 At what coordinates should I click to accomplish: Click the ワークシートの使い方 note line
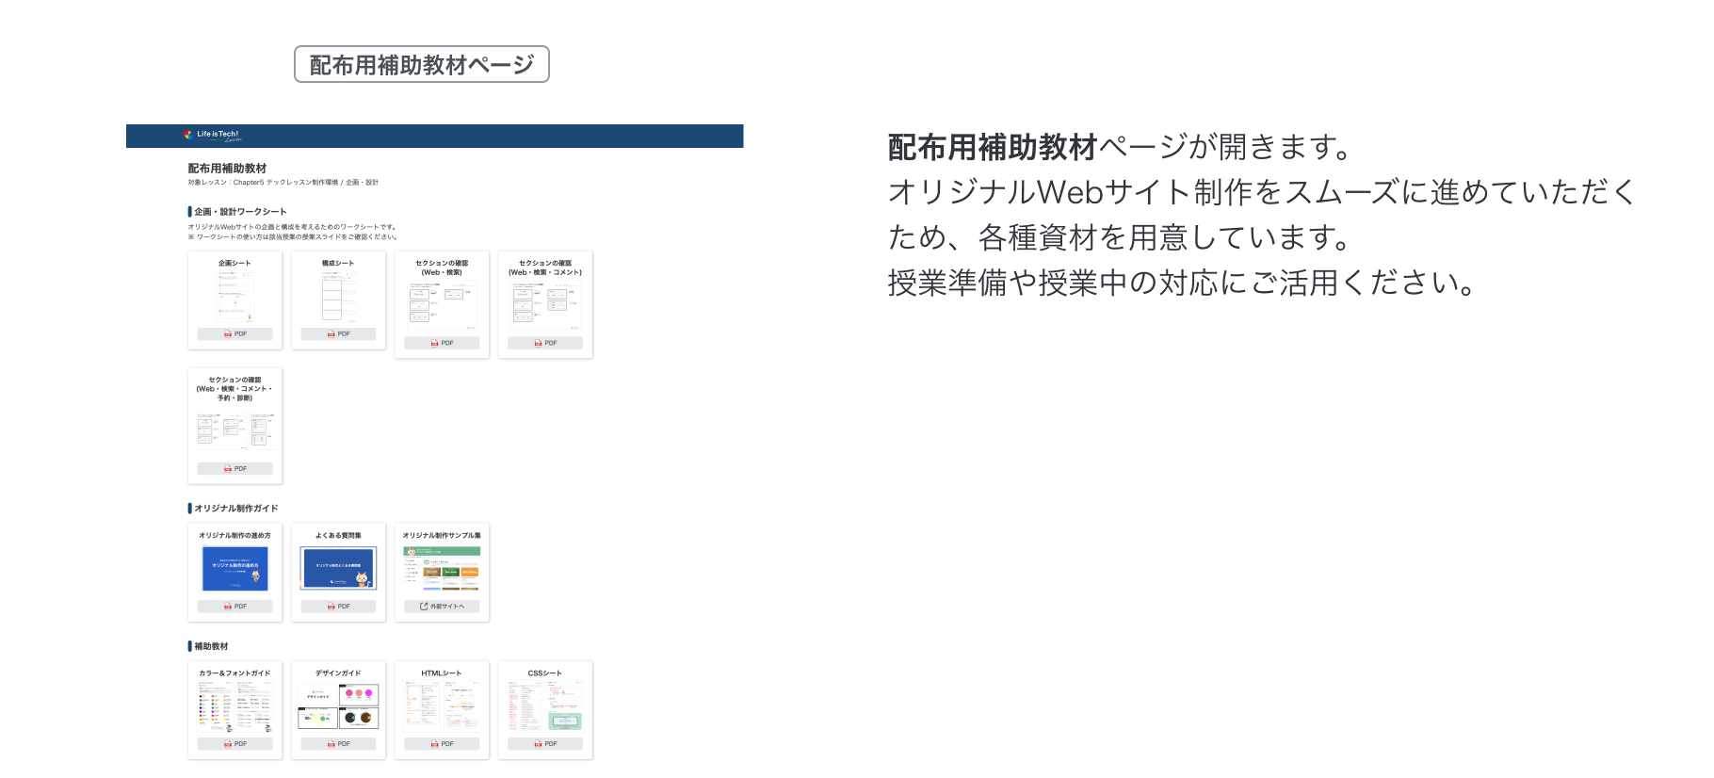coord(292,237)
